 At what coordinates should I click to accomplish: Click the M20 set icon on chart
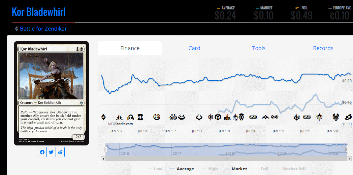click(307, 117)
